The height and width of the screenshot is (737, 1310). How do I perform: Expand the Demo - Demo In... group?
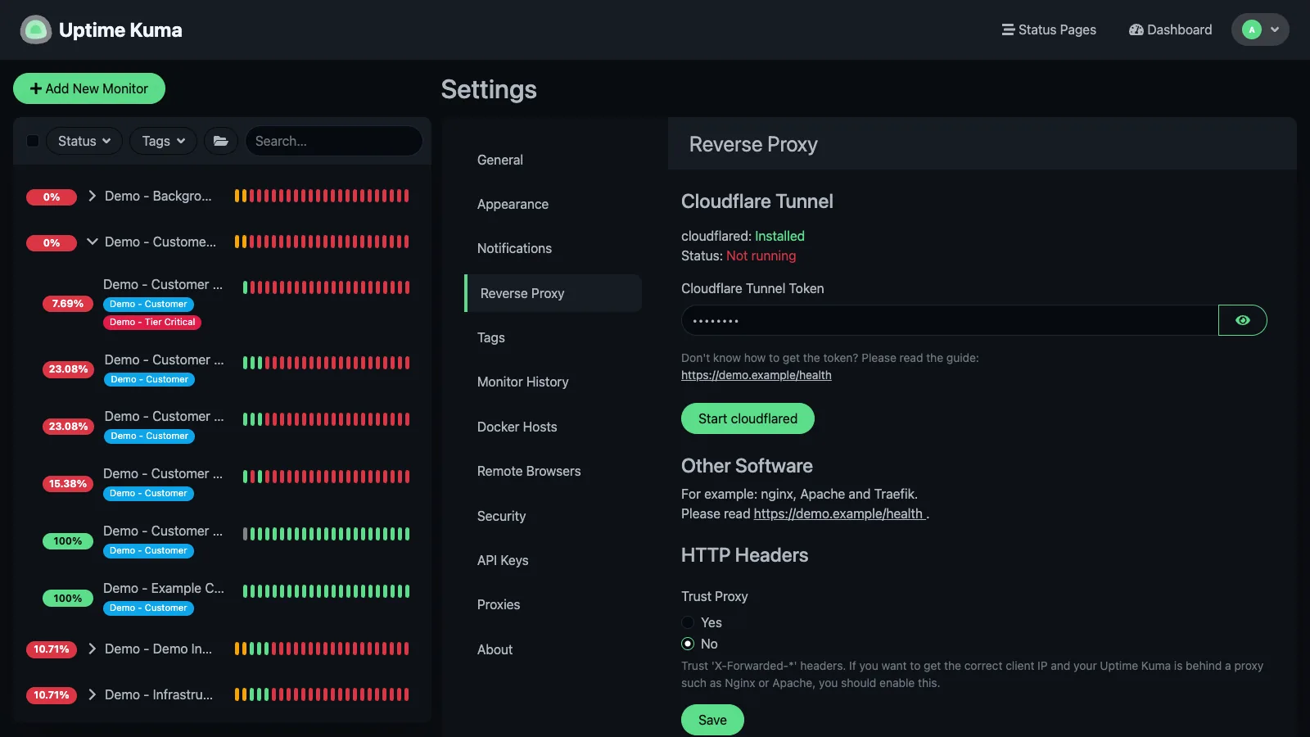(x=92, y=649)
